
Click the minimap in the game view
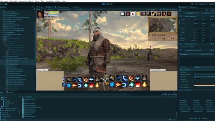pyautogui.click(x=163, y=25)
